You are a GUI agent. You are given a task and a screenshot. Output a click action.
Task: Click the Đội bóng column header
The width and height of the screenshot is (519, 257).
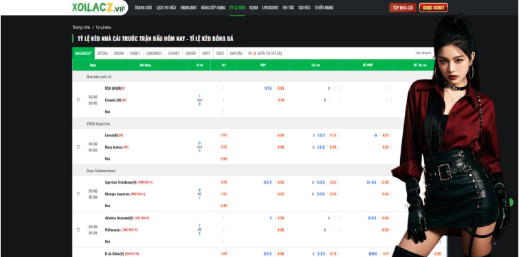[x=145, y=65]
